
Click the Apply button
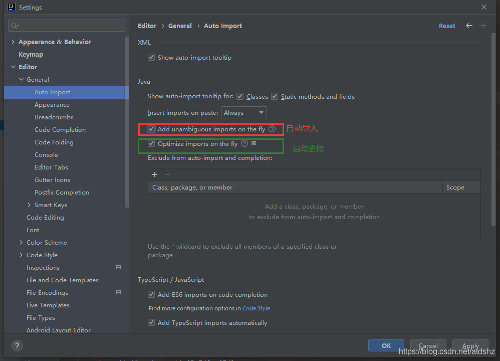(x=470, y=345)
